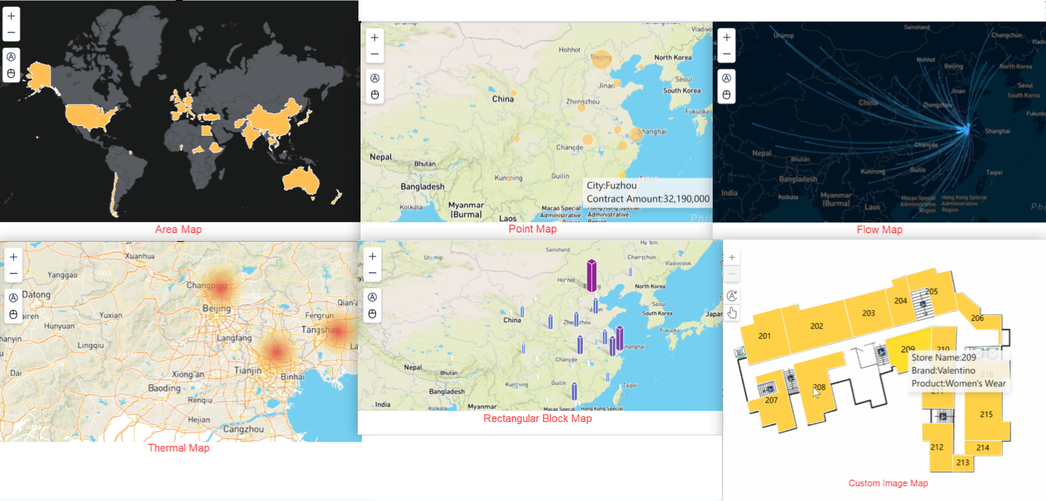1046x501 pixels.
Task: Select store block 215 on the floor plan
Action: (986, 414)
